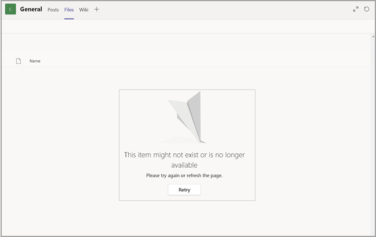Open the Posts tab

[x=53, y=10]
